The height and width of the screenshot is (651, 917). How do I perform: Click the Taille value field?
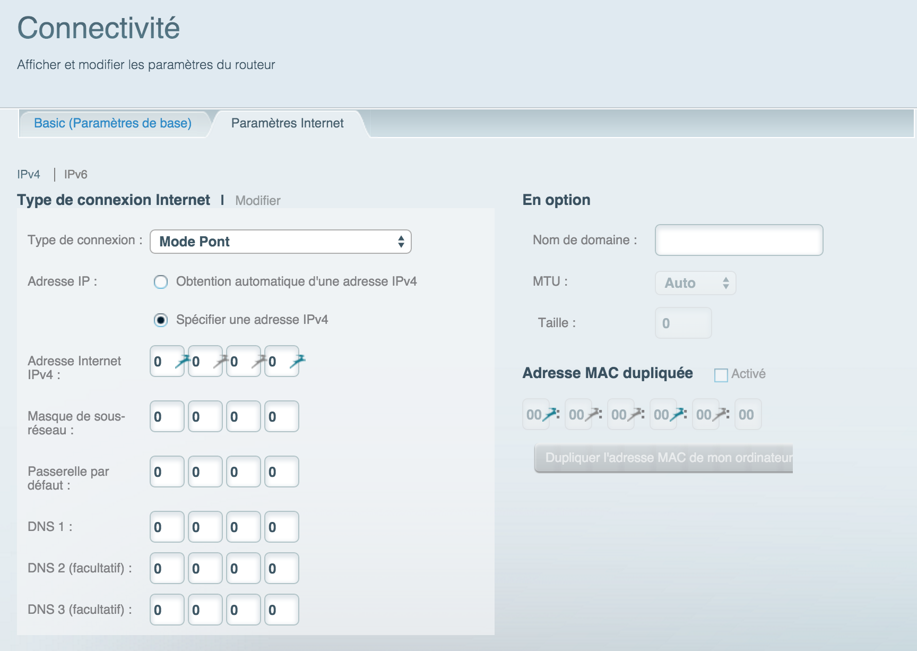tap(684, 323)
